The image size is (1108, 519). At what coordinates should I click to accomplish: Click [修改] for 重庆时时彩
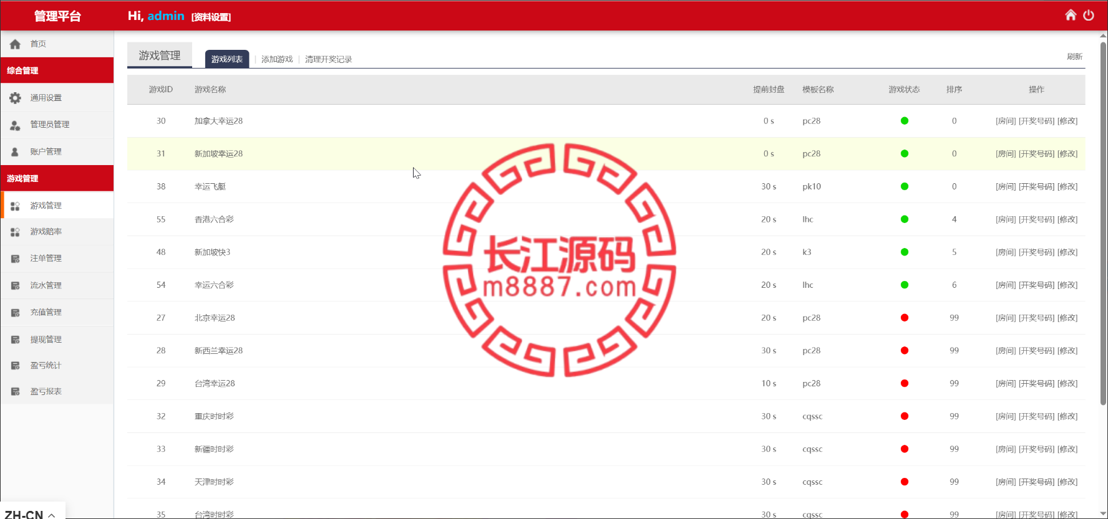1067,416
